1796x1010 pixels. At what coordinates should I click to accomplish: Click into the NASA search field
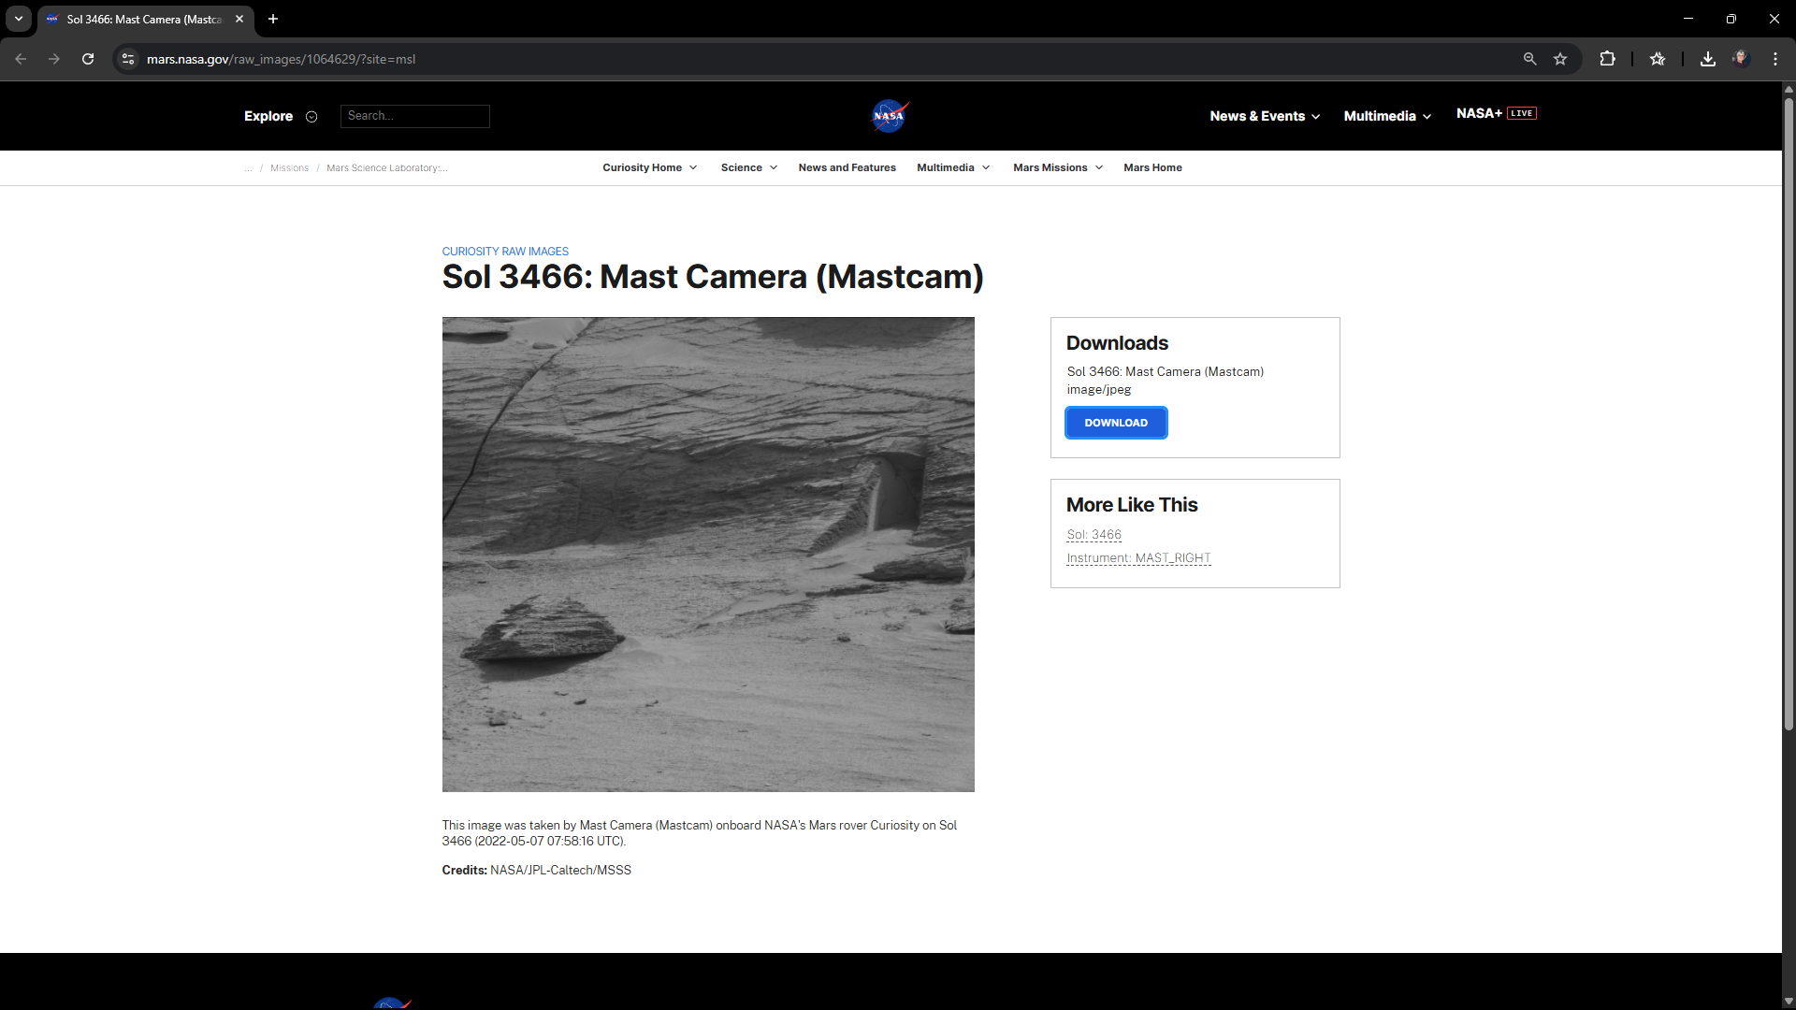(x=414, y=116)
